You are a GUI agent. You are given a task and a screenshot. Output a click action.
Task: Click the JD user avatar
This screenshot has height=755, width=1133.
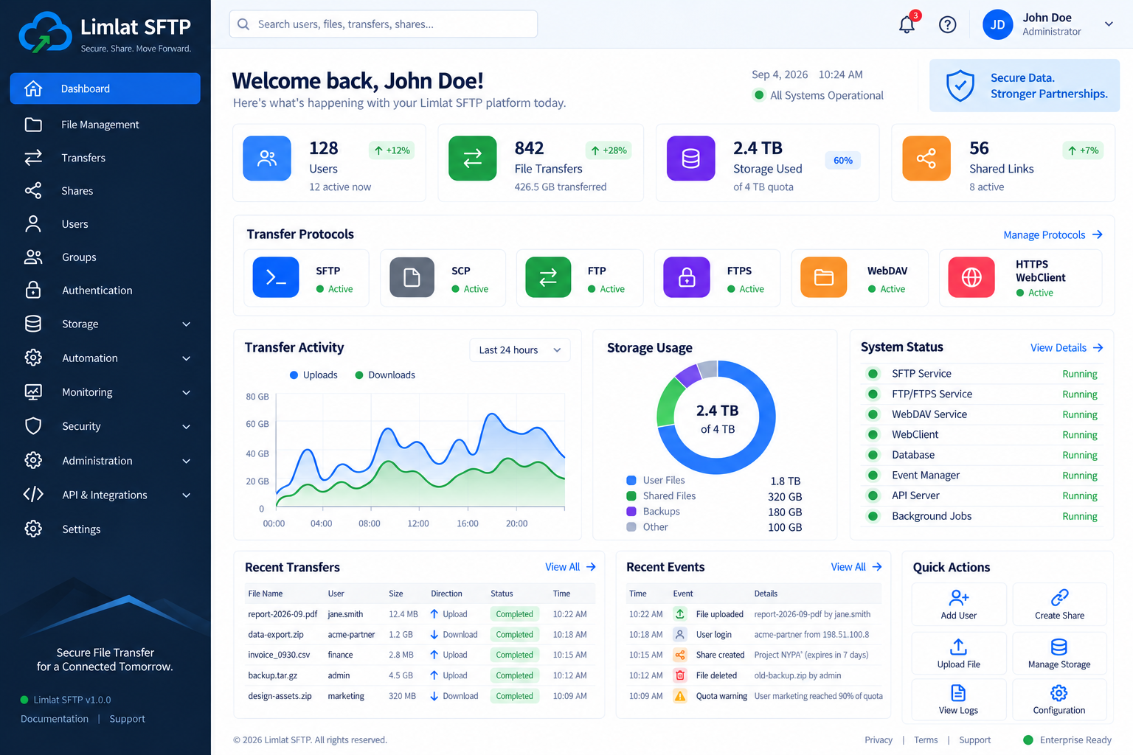pyautogui.click(x=997, y=24)
